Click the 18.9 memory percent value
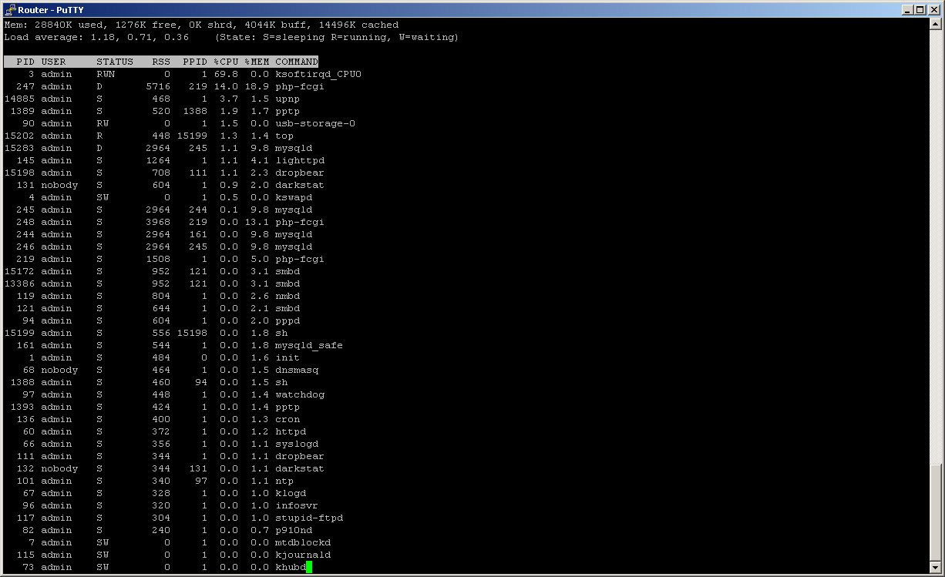945x577 pixels. pyautogui.click(x=257, y=86)
